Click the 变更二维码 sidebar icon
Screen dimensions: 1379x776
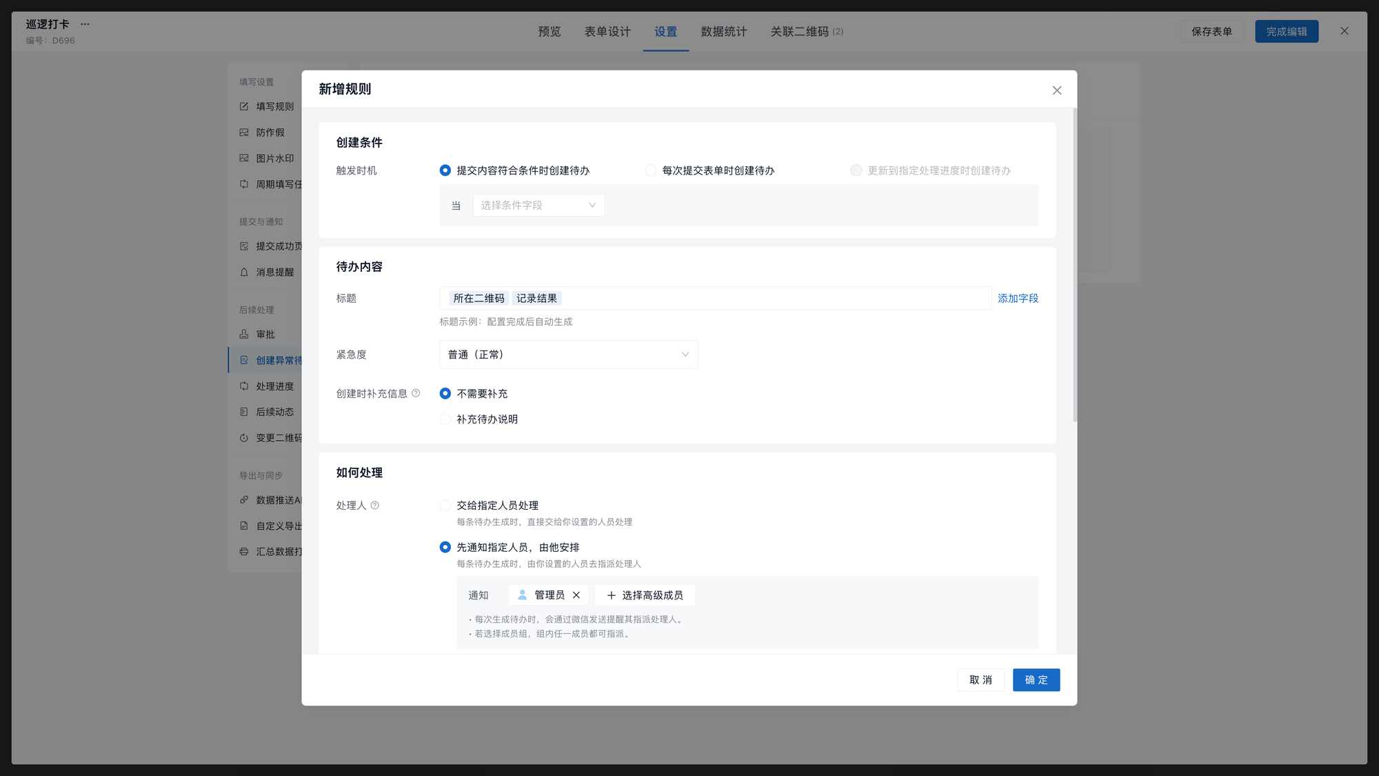[x=244, y=438]
